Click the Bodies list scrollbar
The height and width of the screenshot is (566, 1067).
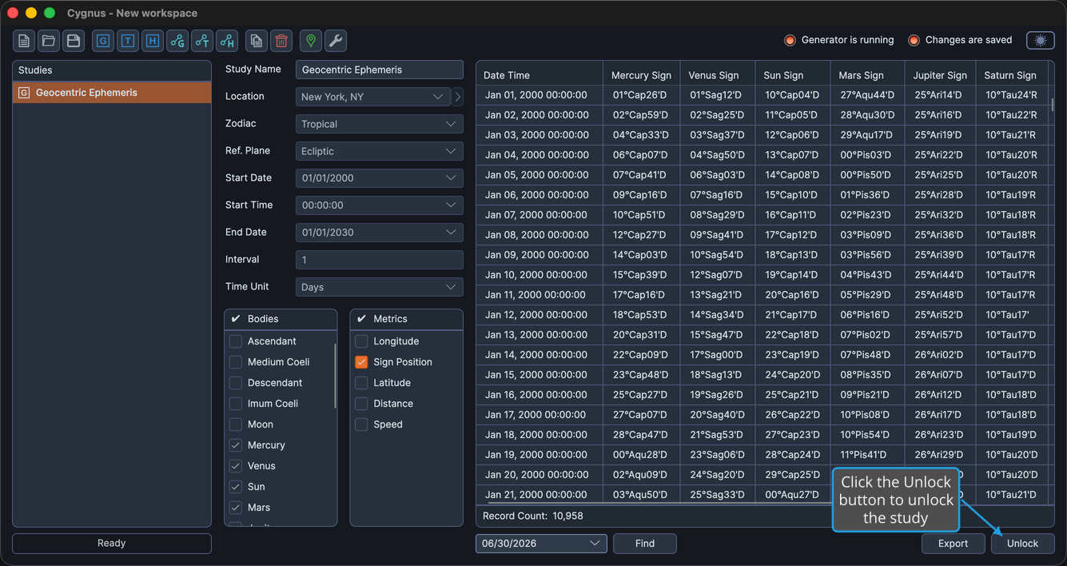pos(335,376)
